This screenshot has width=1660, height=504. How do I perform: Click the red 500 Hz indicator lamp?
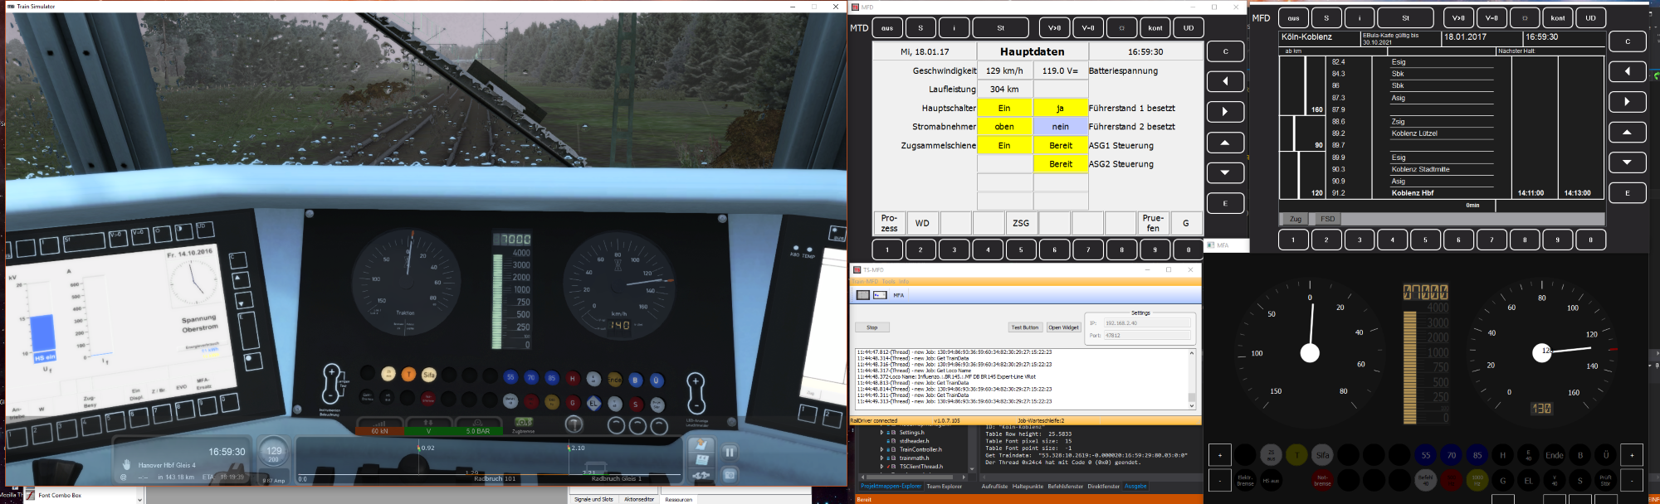pos(1451,481)
